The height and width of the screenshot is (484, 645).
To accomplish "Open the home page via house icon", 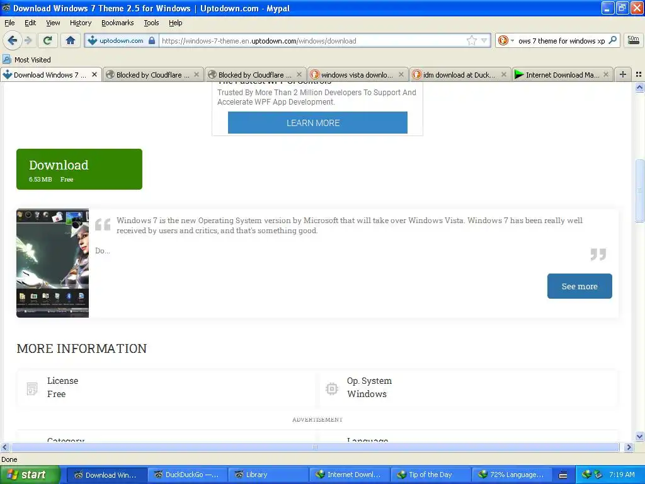I will tap(71, 40).
